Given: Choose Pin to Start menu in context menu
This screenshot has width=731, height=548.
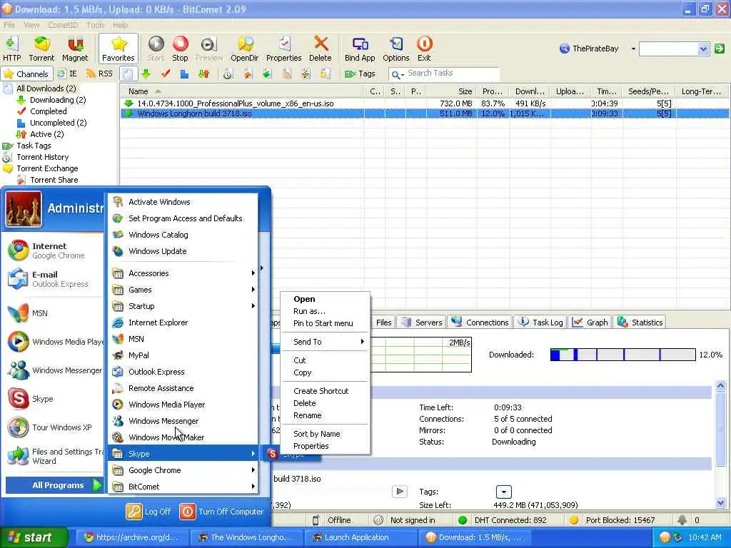Looking at the screenshot, I should [323, 323].
